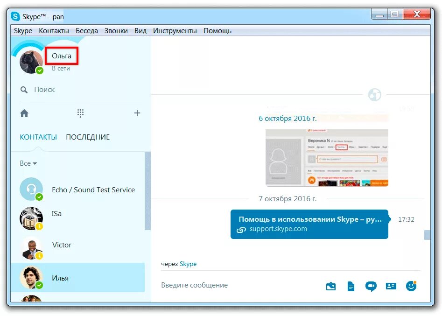Open the Контакты menu

54,31
